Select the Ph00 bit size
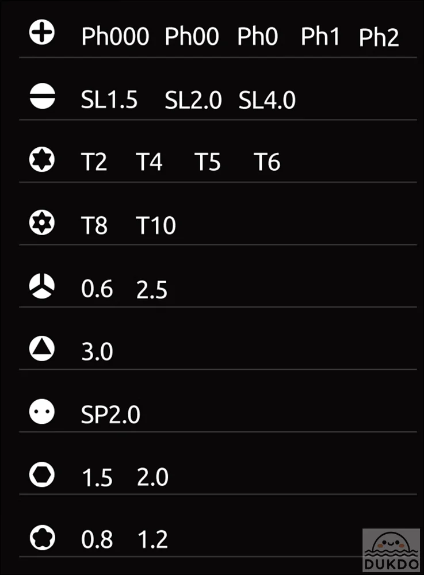 click(x=192, y=36)
